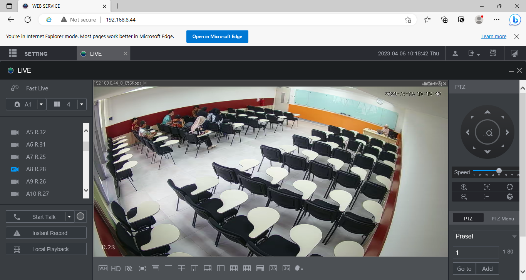Start video recording on the camera view
Image resolution: width=526 pixels, height=280 pixels.
(425, 83)
